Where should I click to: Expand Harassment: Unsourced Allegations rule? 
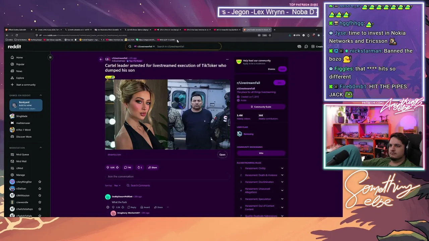pos(282,190)
